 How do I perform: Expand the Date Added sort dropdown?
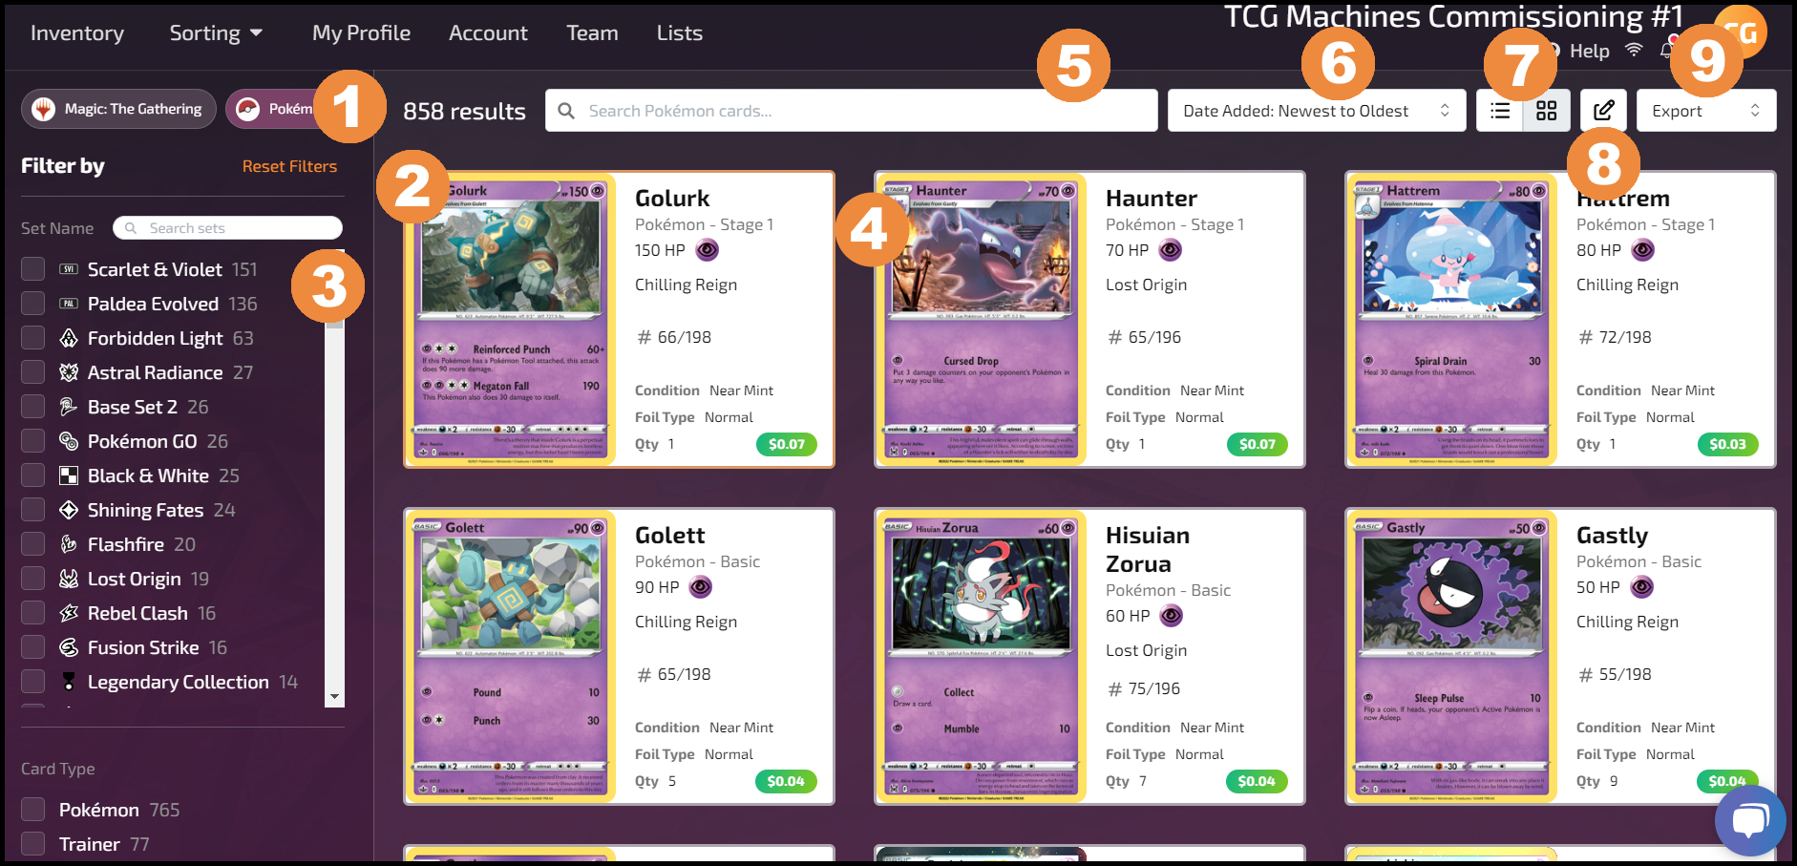pos(1317,111)
